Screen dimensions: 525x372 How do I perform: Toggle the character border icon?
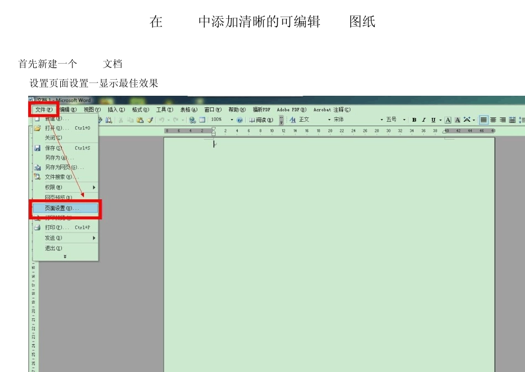[448, 120]
